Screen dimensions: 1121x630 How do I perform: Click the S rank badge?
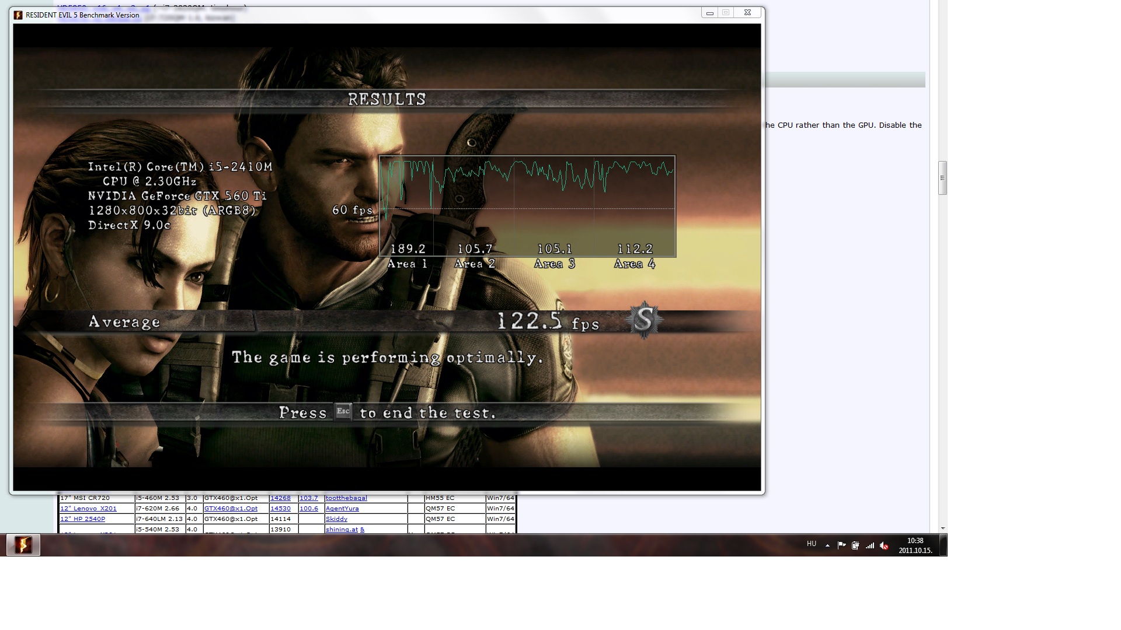(644, 320)
